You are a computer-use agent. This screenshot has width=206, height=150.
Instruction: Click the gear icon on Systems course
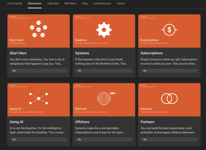(104, 30)
